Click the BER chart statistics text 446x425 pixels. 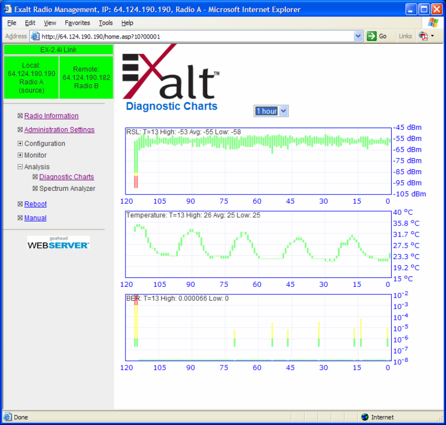(177, 298)
